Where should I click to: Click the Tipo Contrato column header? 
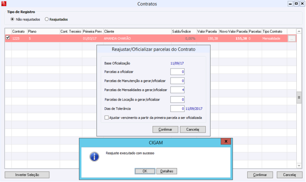(274, 31)
